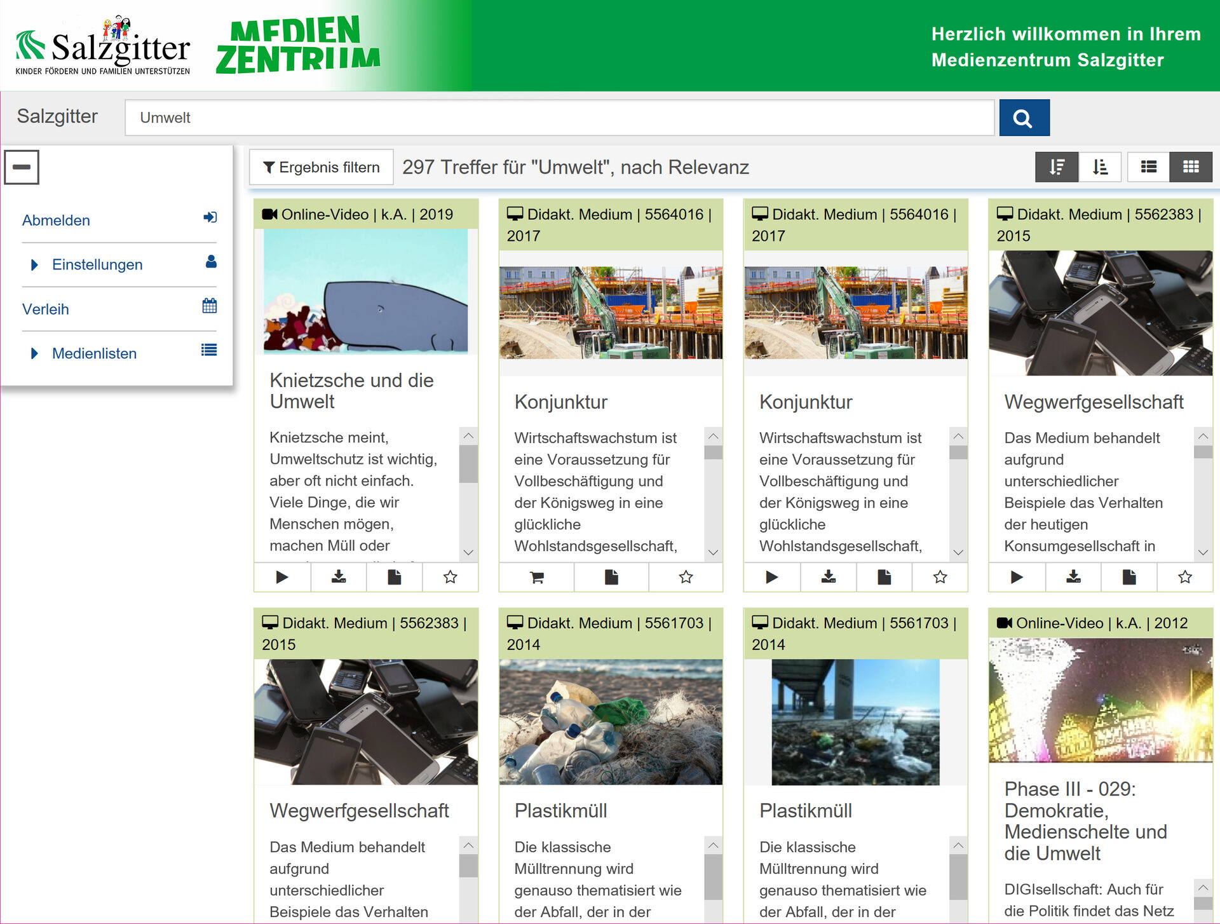The image size is (1220, 924).
Task: Open the Ergebnis filtern button
Action: pos(322,167)
